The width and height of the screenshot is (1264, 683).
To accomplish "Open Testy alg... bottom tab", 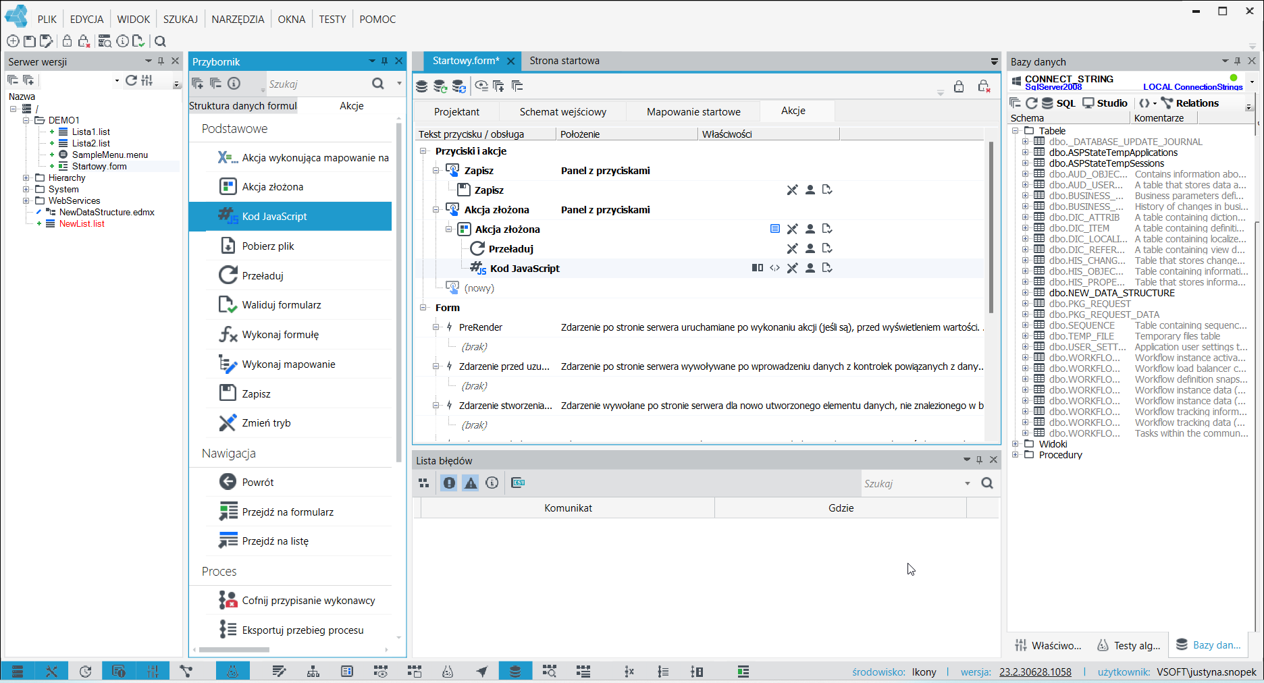I will pos(1129,646).
